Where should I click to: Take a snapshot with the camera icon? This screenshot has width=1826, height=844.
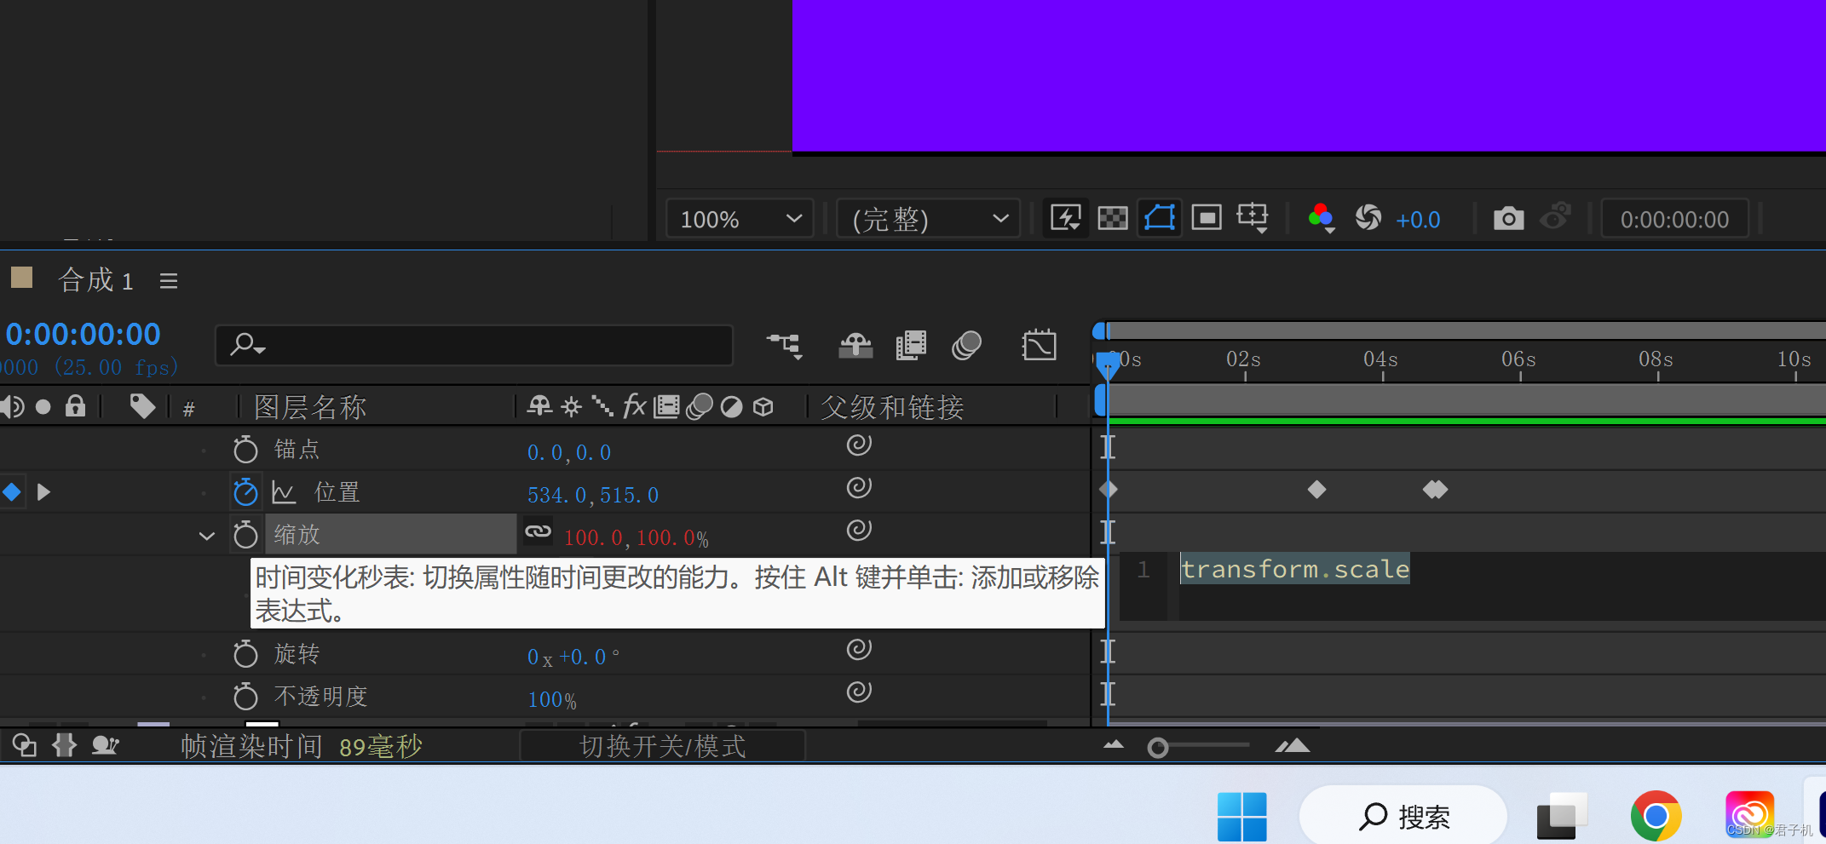(x=1508, y=218)
